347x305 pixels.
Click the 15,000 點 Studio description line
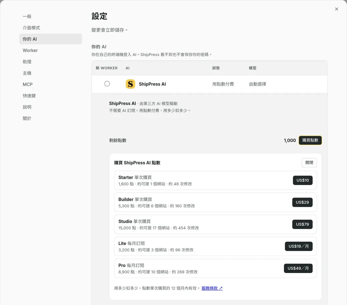pyautogui.click(x=159, y=228)
